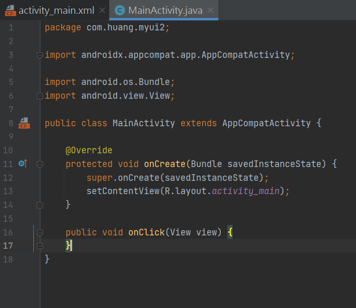356x308 pixels.
Task: Click on androidx.appcompat.app.AppCompatActivity import text
Action: tap(186, 55)
